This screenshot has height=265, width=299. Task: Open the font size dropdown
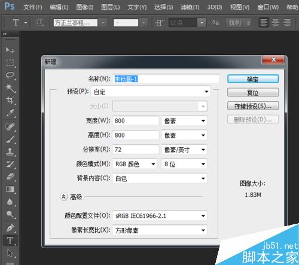pos(202,23)
